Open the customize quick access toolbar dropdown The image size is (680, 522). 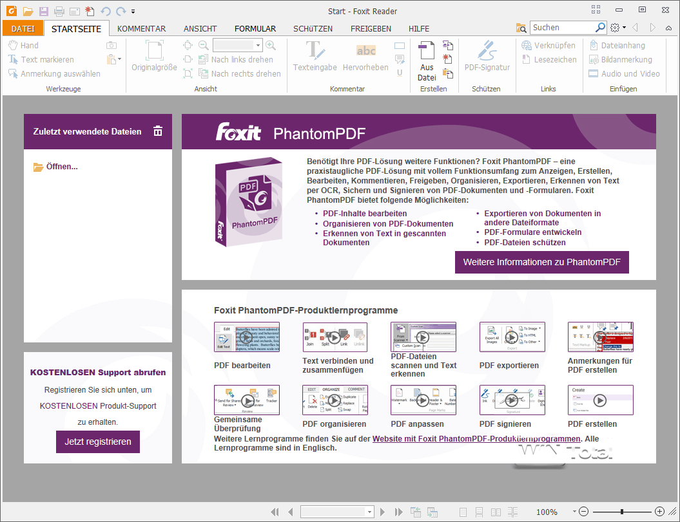click(x=133, y=12)
